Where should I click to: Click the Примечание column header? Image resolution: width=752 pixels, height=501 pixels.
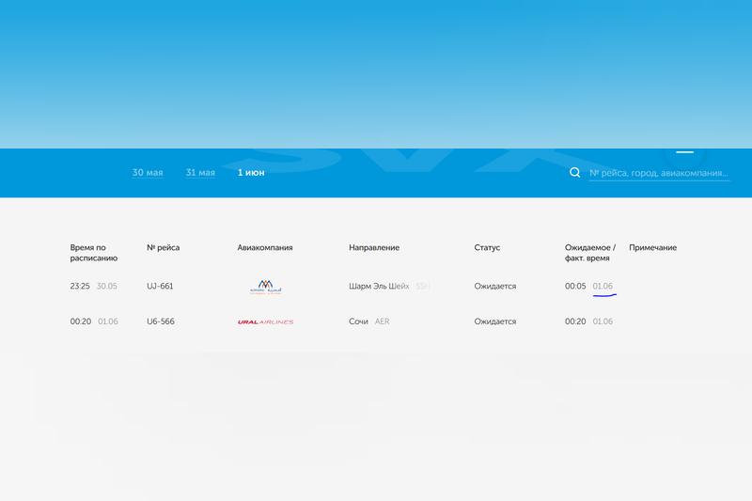[x=652, y=247]
